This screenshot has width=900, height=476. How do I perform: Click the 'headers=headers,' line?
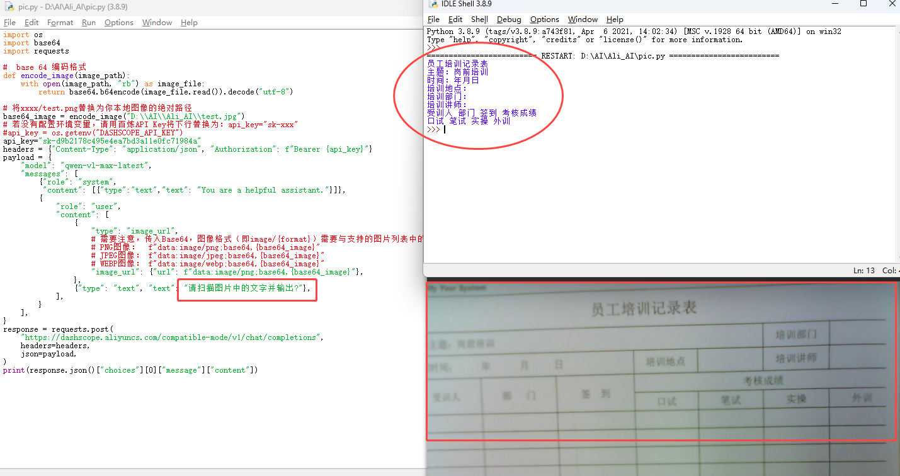[55, 346]
